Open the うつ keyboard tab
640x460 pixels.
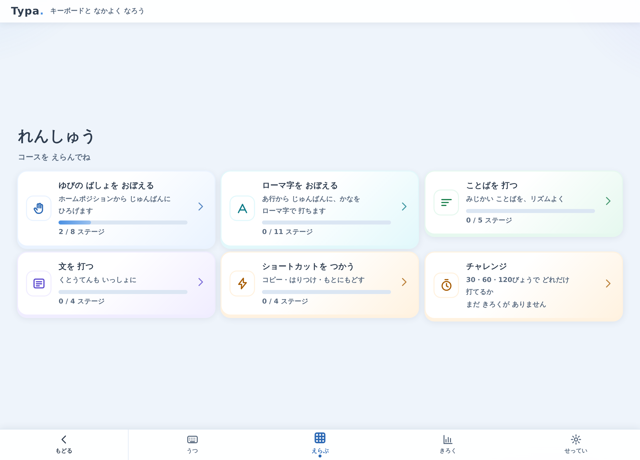pos(192,444)
